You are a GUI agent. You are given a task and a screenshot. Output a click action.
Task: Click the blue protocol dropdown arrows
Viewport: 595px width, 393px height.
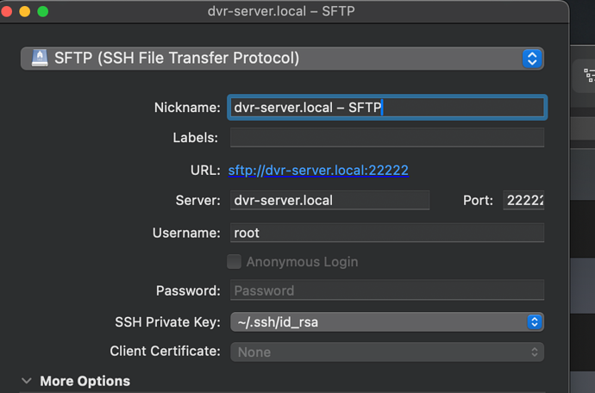click(532, 59)
